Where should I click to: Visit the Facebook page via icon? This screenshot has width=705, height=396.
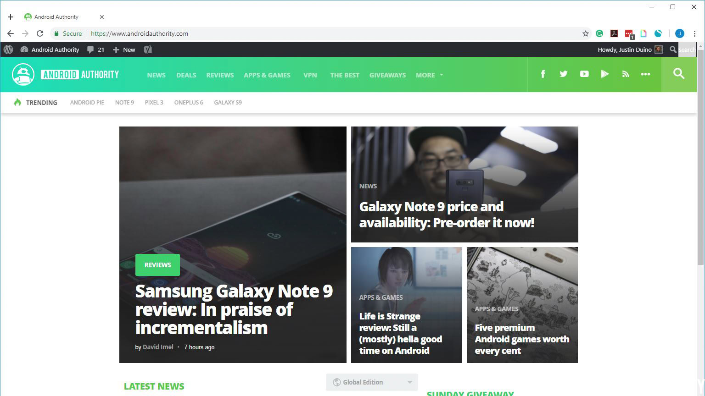tap(543, 74)
